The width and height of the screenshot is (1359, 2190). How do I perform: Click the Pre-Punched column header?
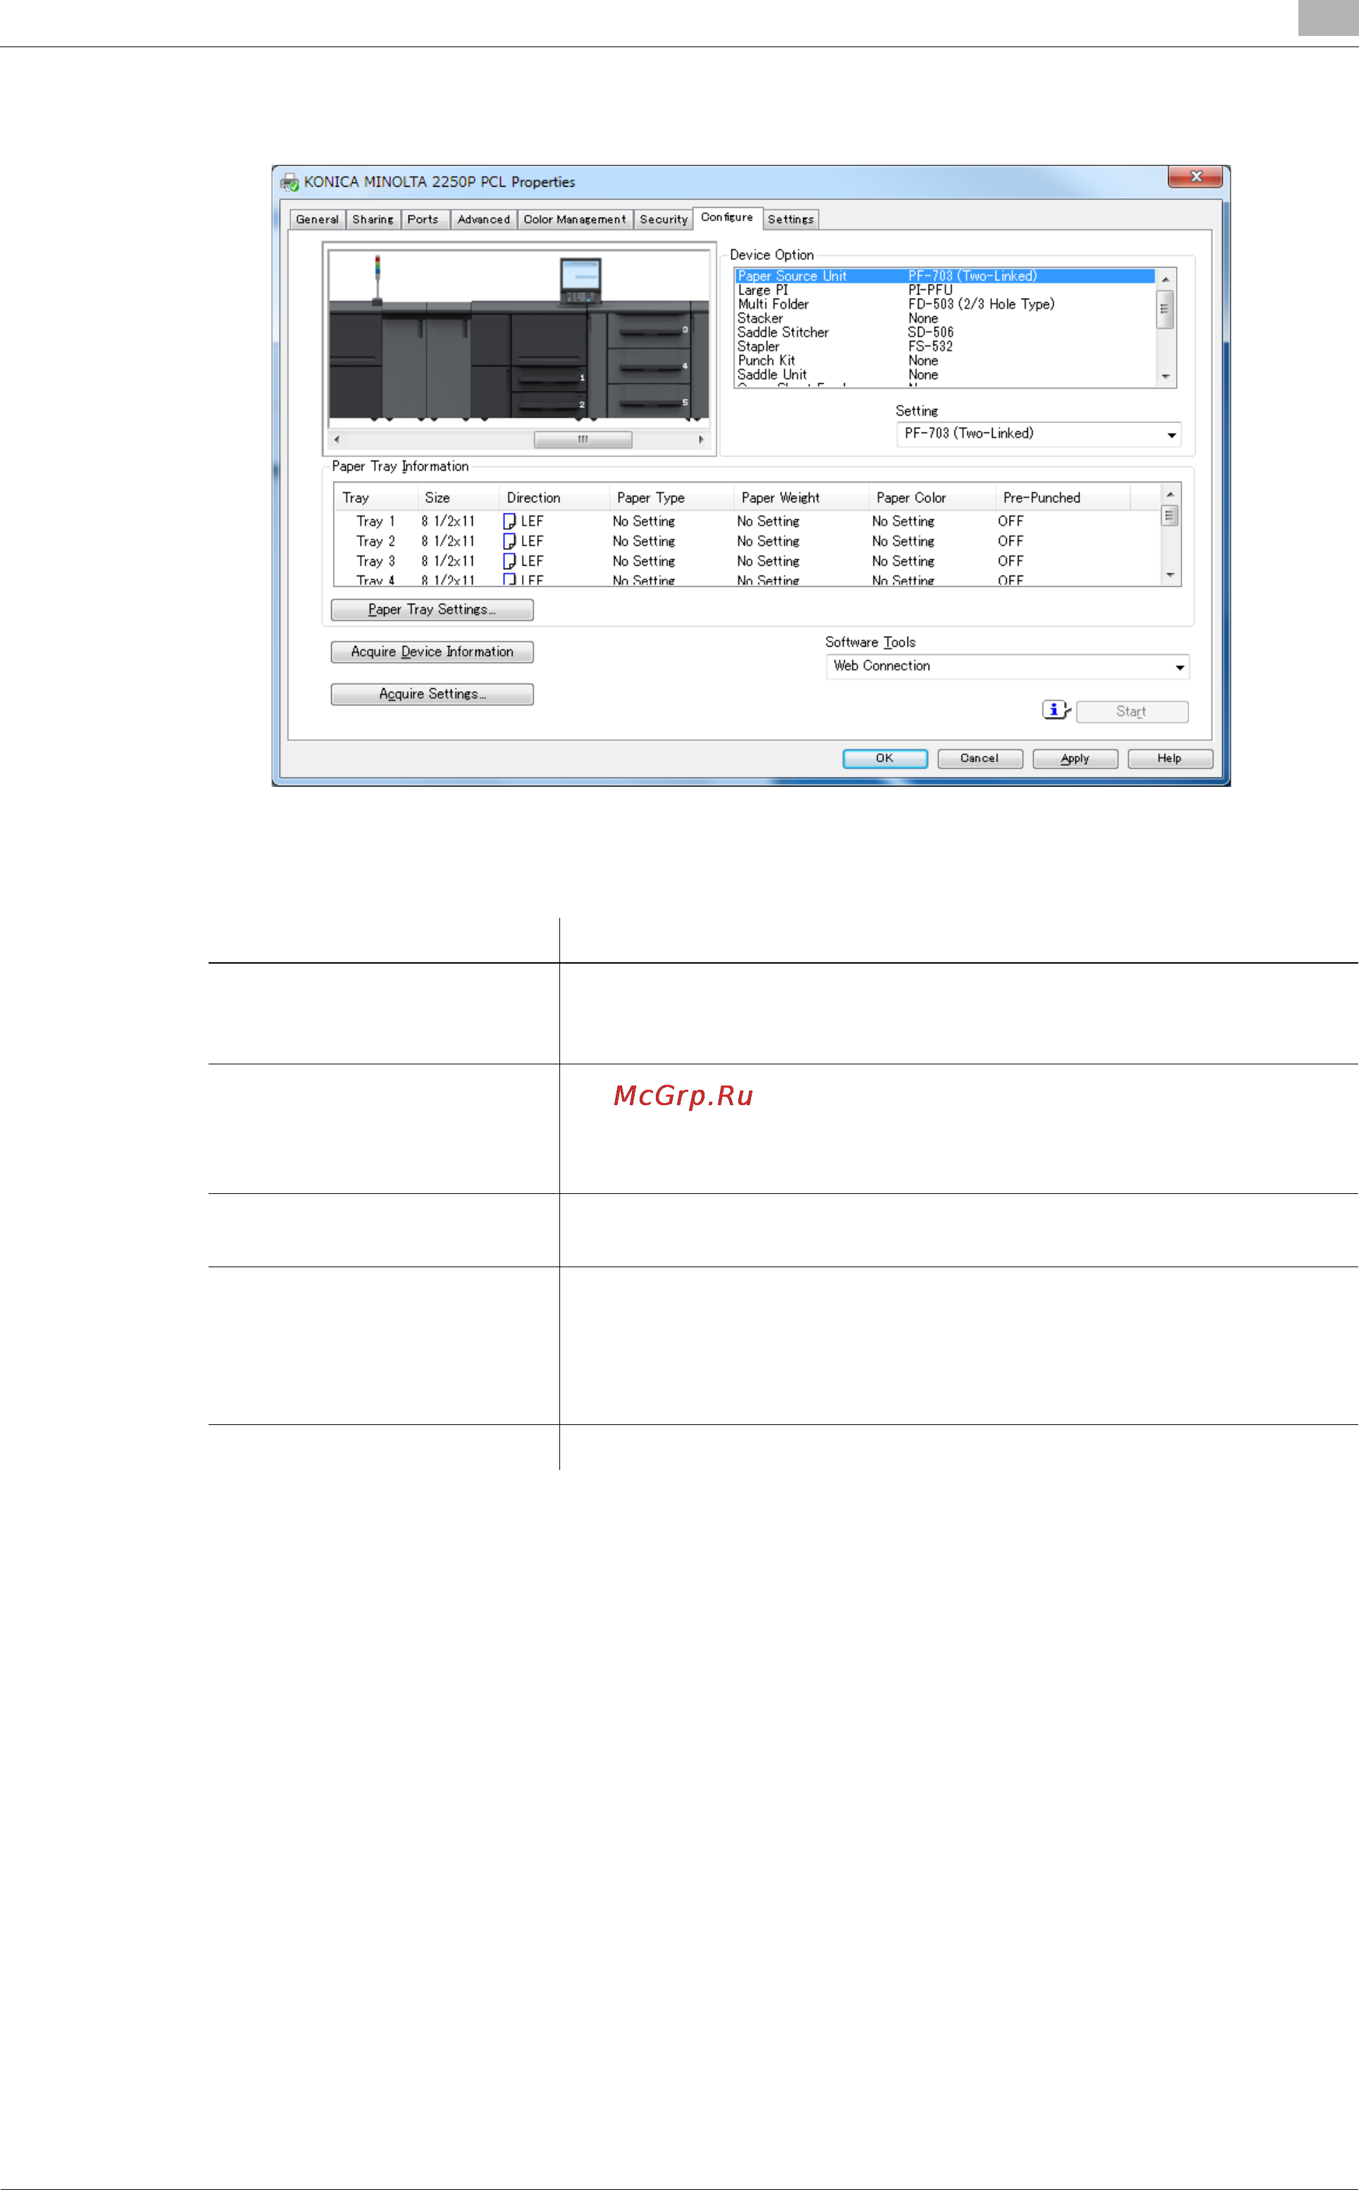[x=1062, y=498]
